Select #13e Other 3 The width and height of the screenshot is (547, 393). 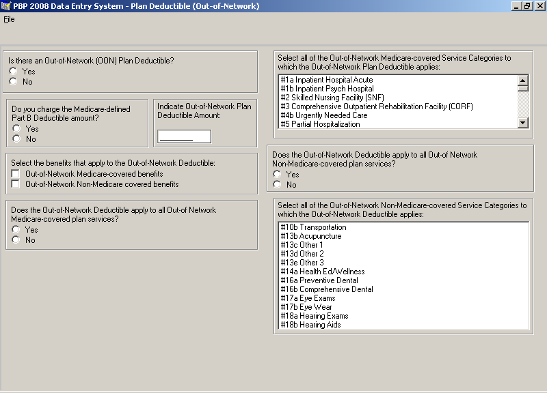(x=403, y=263)
